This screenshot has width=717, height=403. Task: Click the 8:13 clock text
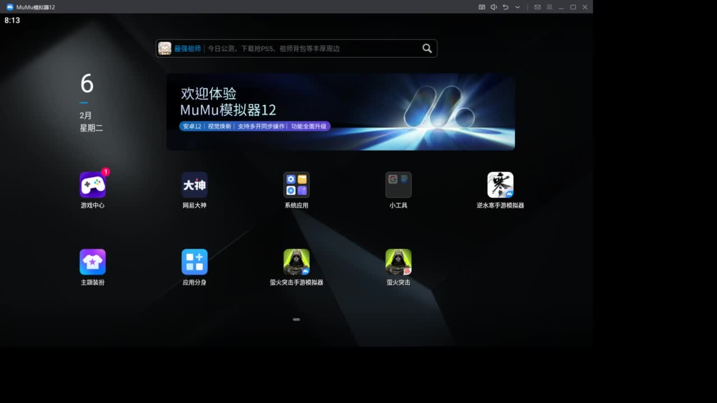pos(12,20)
